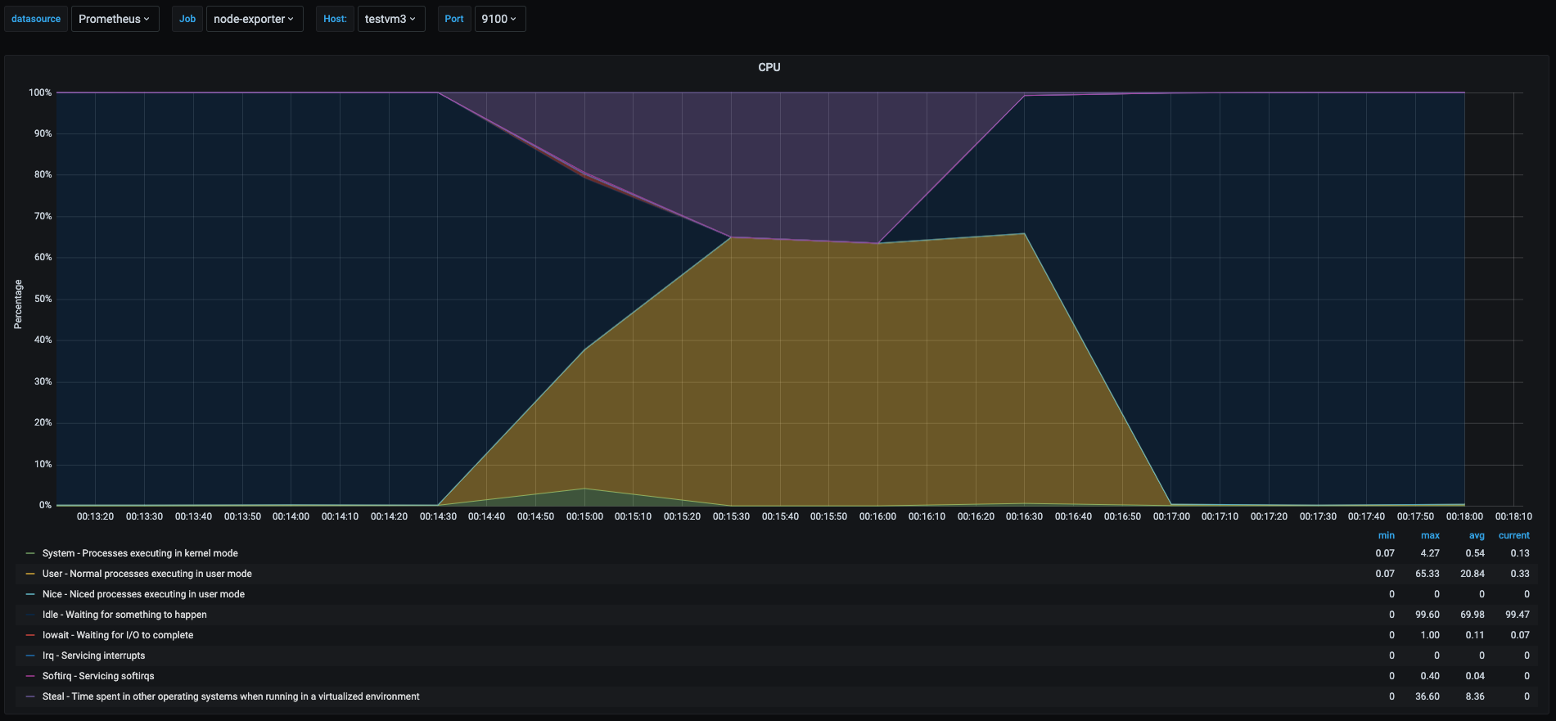Click the System series green color icon
The image size is (1556, 721).
pyautogui.click(x=30, y=553)
